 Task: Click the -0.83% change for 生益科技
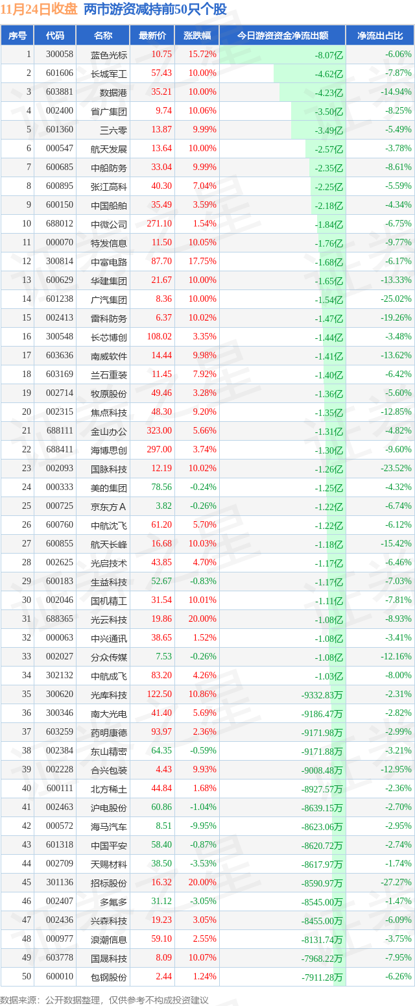204,582
